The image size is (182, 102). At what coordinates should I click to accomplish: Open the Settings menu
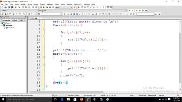click(x=87, y=4)
